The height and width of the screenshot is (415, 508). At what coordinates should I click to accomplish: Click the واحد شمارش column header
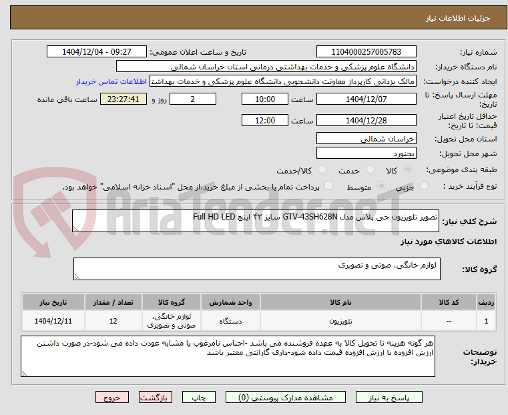(x=230, y=302)
